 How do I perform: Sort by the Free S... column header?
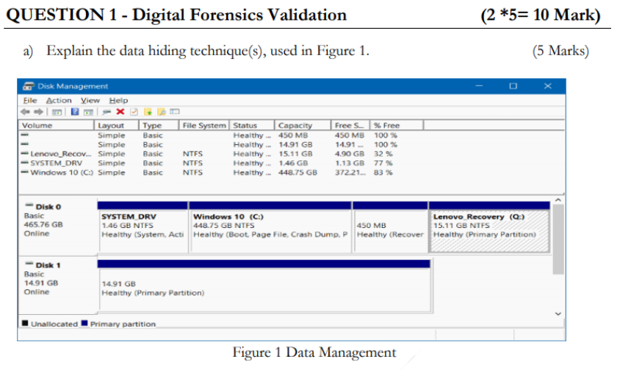pos(350,125)
